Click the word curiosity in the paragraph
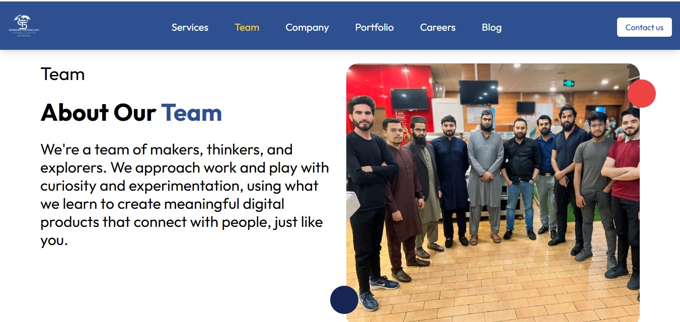The height and width of the screenshot is (322, 680). pos(68,186)
